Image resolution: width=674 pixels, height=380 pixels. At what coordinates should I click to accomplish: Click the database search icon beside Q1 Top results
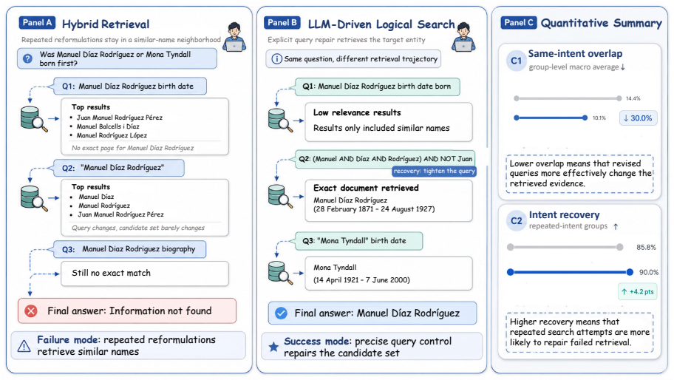point(33,119)
